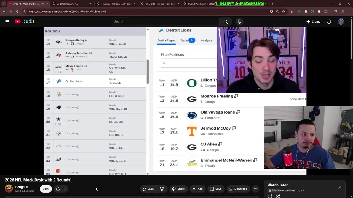Open the Bengal channel name link

pos(20,187)
